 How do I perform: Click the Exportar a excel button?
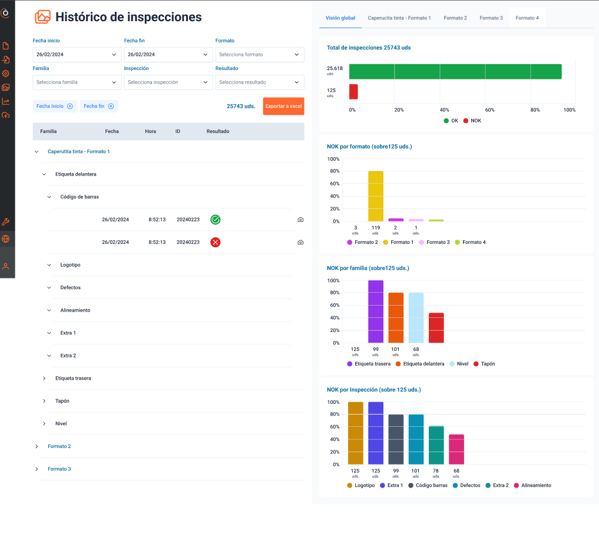[x=283, y=106]
